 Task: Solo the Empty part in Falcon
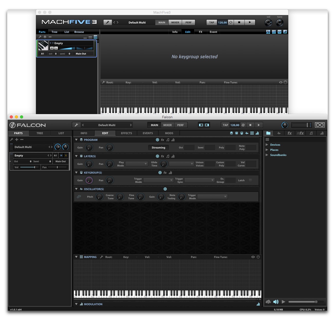coord(66,155)
